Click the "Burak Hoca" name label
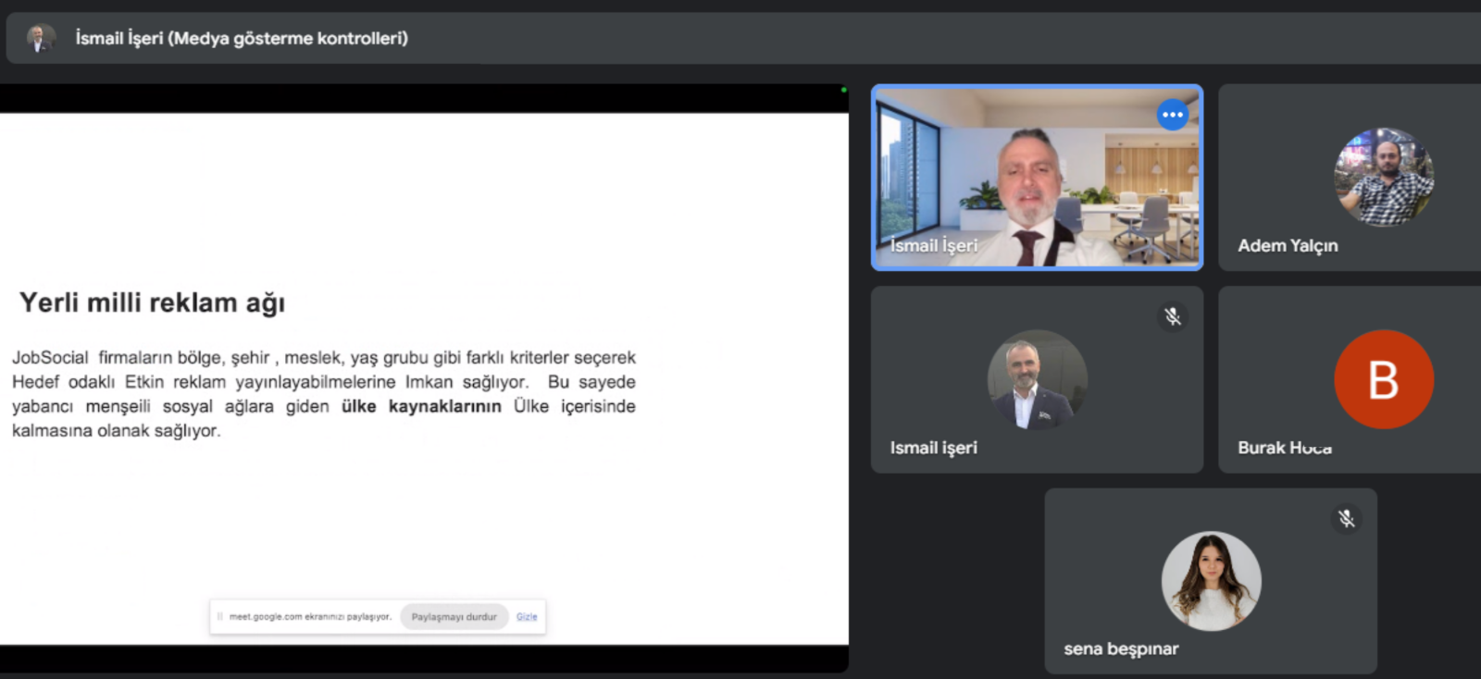This screenshot has height=679, width=1481. tap(1285, 448)
